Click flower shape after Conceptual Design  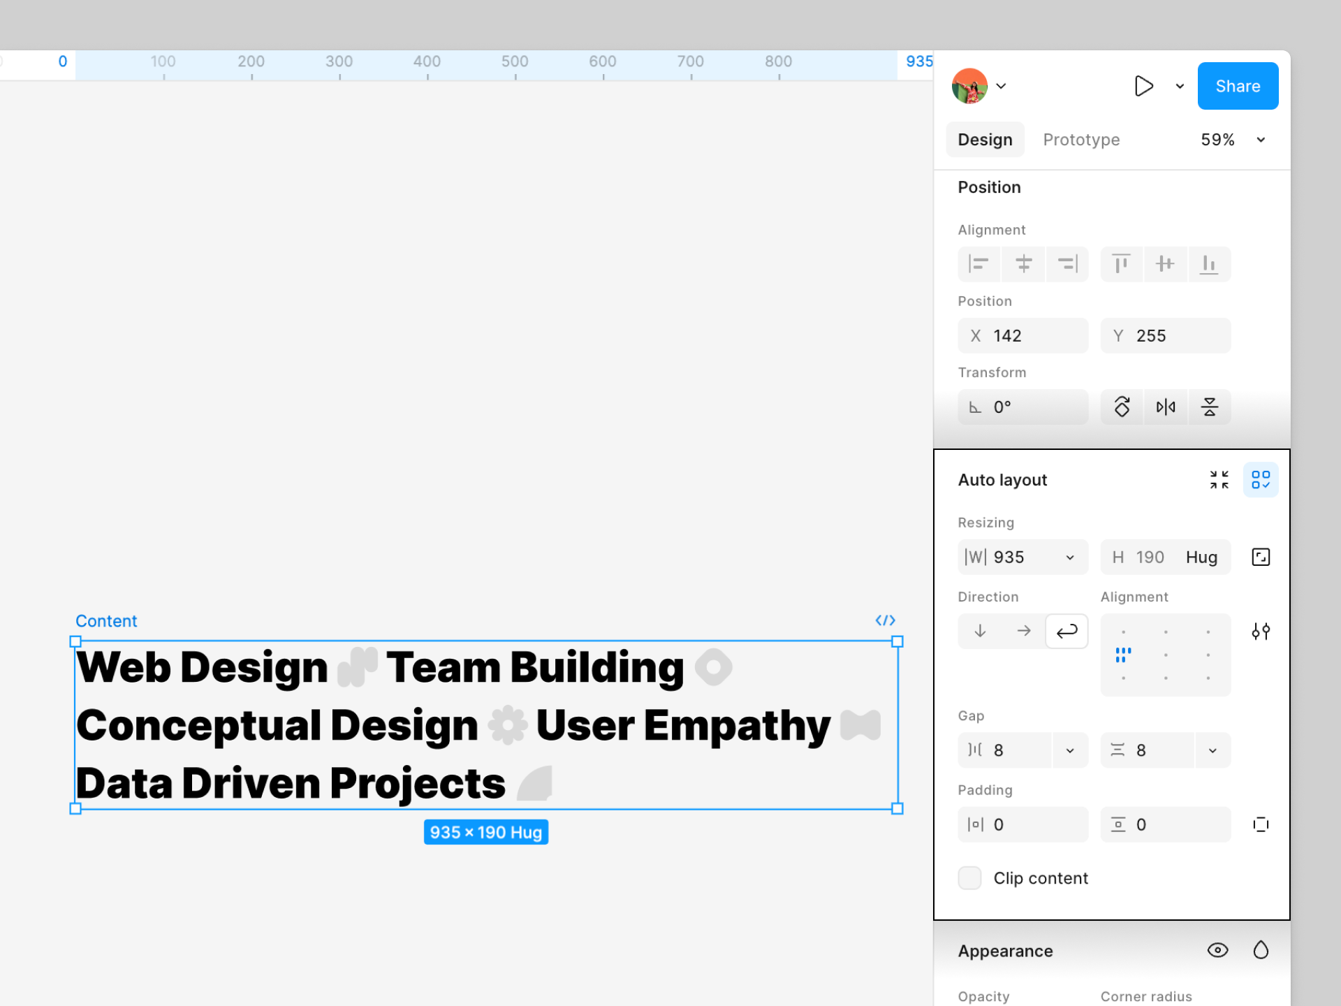(508, 725)
